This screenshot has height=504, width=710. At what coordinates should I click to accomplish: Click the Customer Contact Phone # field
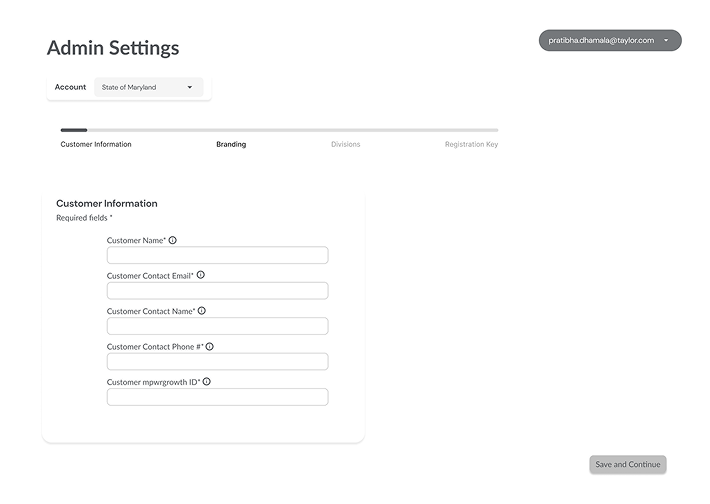click(217, 361)
